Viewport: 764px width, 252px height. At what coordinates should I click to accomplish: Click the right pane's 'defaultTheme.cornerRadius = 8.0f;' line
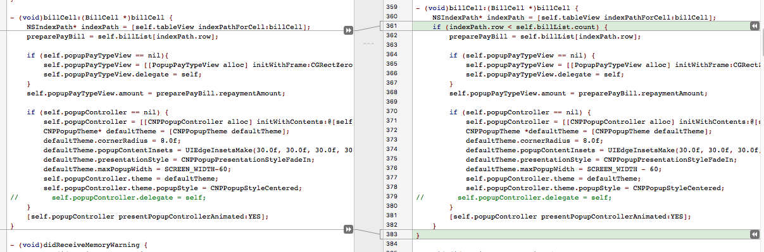(535, 141)
